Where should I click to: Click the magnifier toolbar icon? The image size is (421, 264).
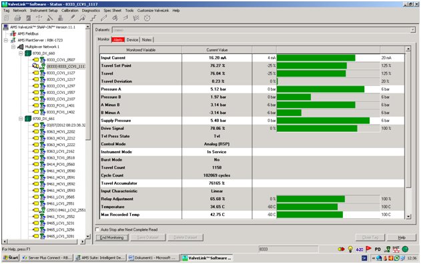click(x=82, y=18)
